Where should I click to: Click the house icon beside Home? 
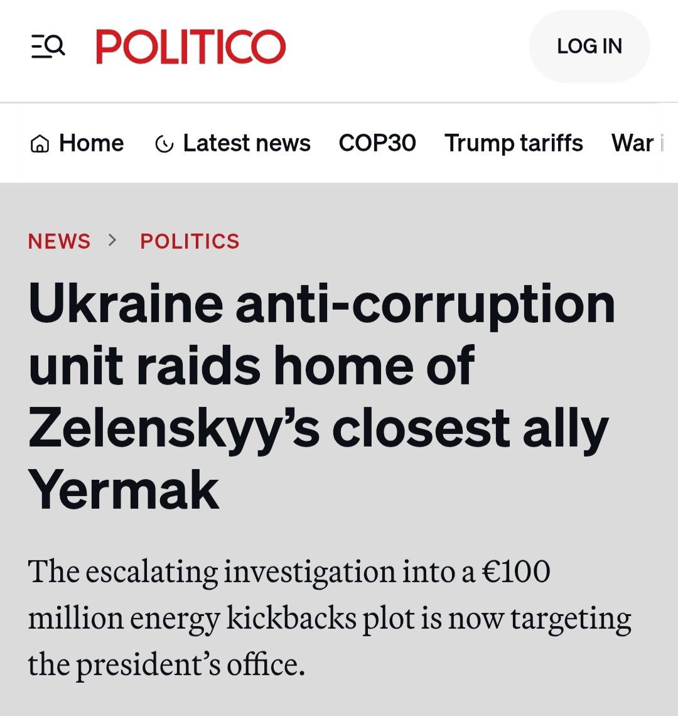click(40, 144)
